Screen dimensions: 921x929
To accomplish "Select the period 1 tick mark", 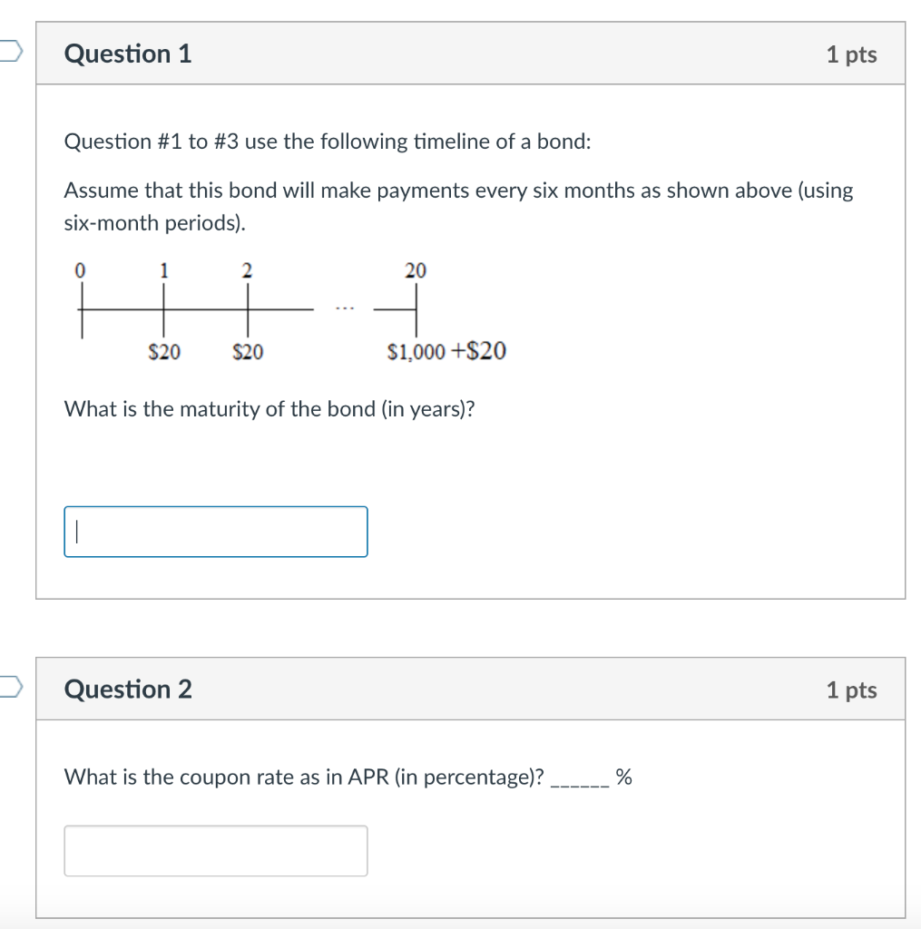I will click(x=164, y=308).
